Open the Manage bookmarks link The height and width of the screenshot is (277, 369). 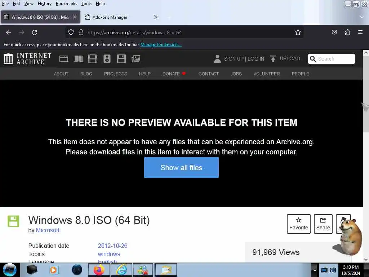(x=161, y=44)
